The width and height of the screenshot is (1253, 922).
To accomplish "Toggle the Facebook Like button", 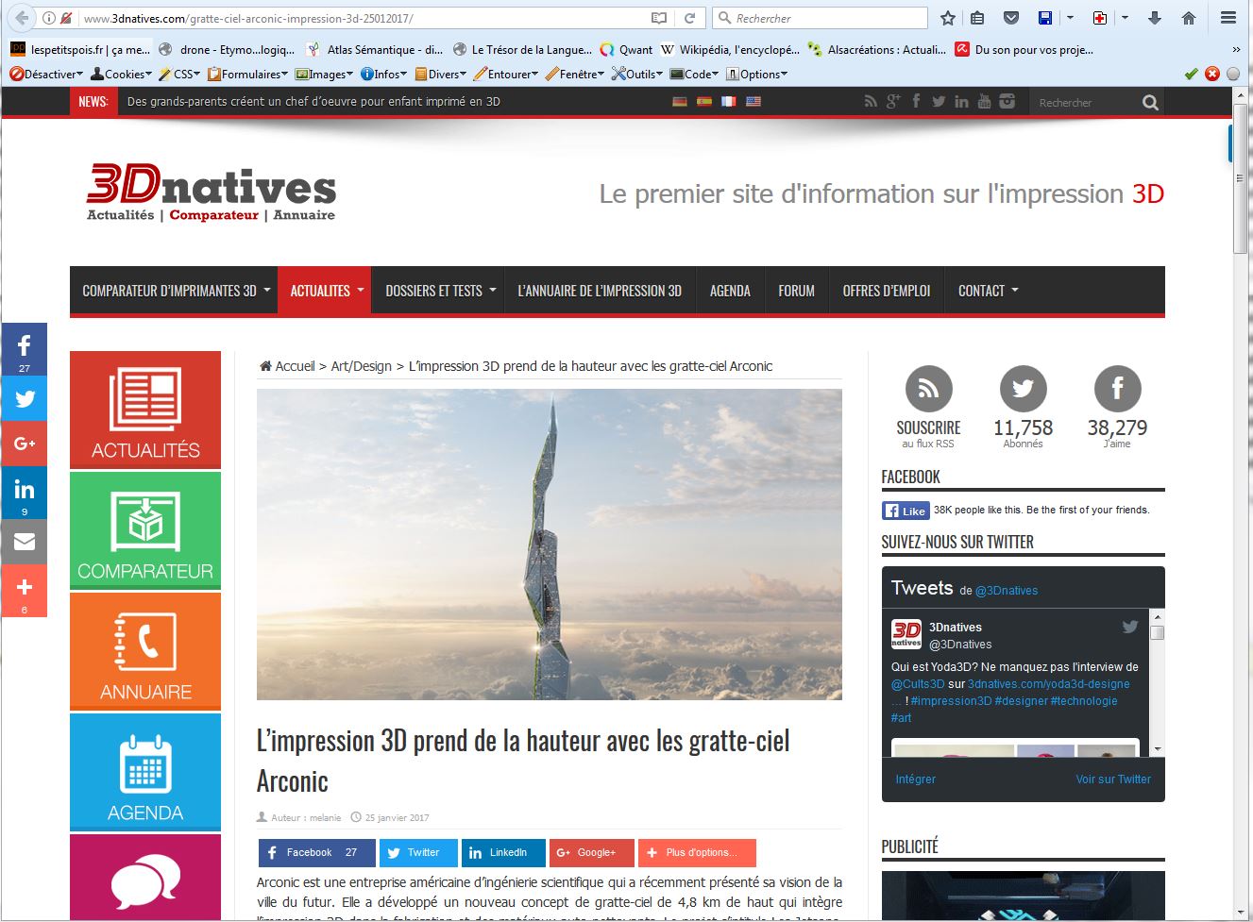I will (x=905, y=511).
